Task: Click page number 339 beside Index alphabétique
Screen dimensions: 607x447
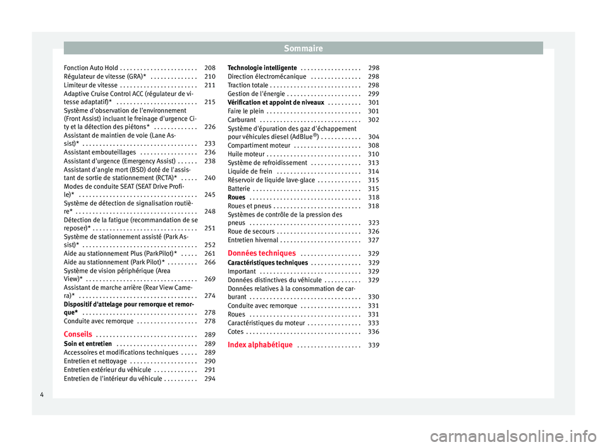Action: coord(374,345)
